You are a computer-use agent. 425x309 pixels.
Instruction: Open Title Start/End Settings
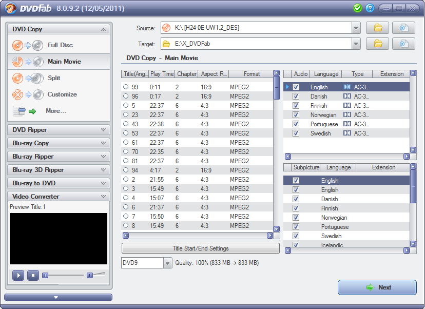(200, 248)
